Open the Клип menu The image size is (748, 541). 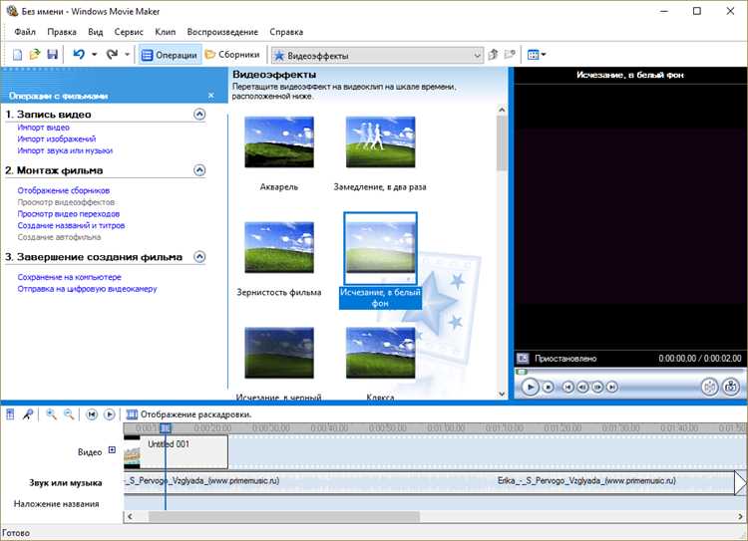click(165, 32)
